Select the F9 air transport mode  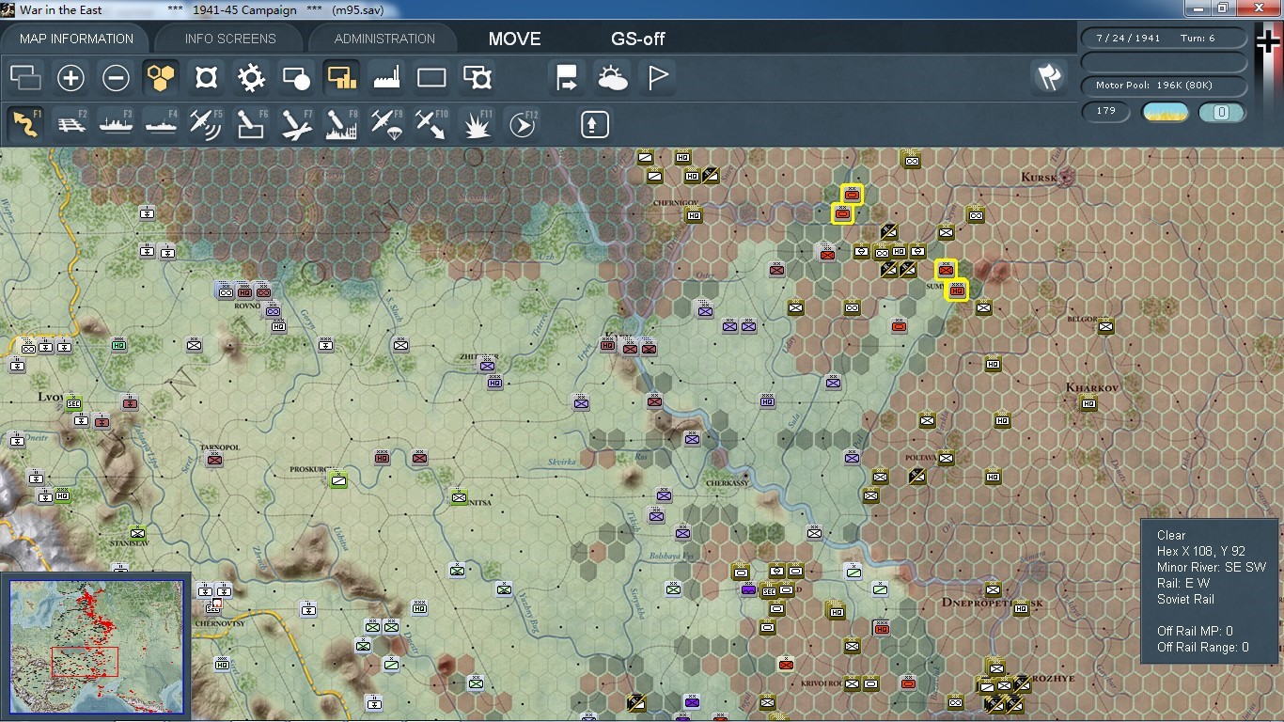pyautogui.click(x=387, y=124)
